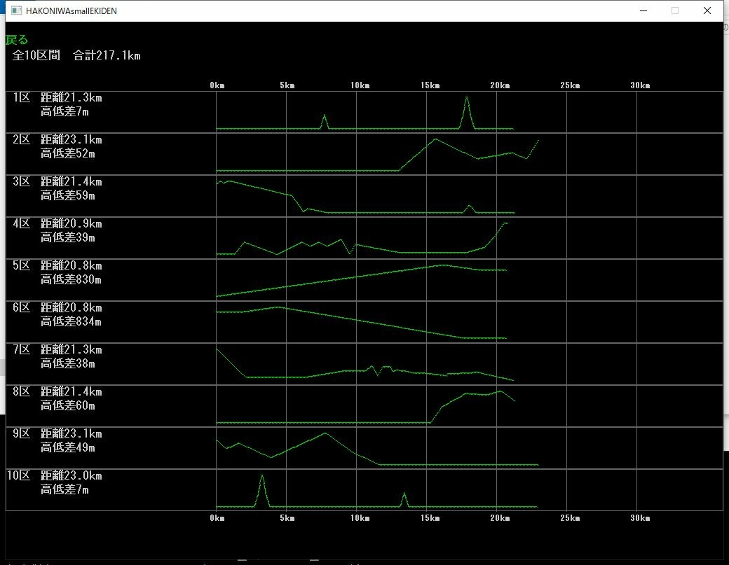
Task: Click the green 戻る back link
Action: [x=17, y=40]
